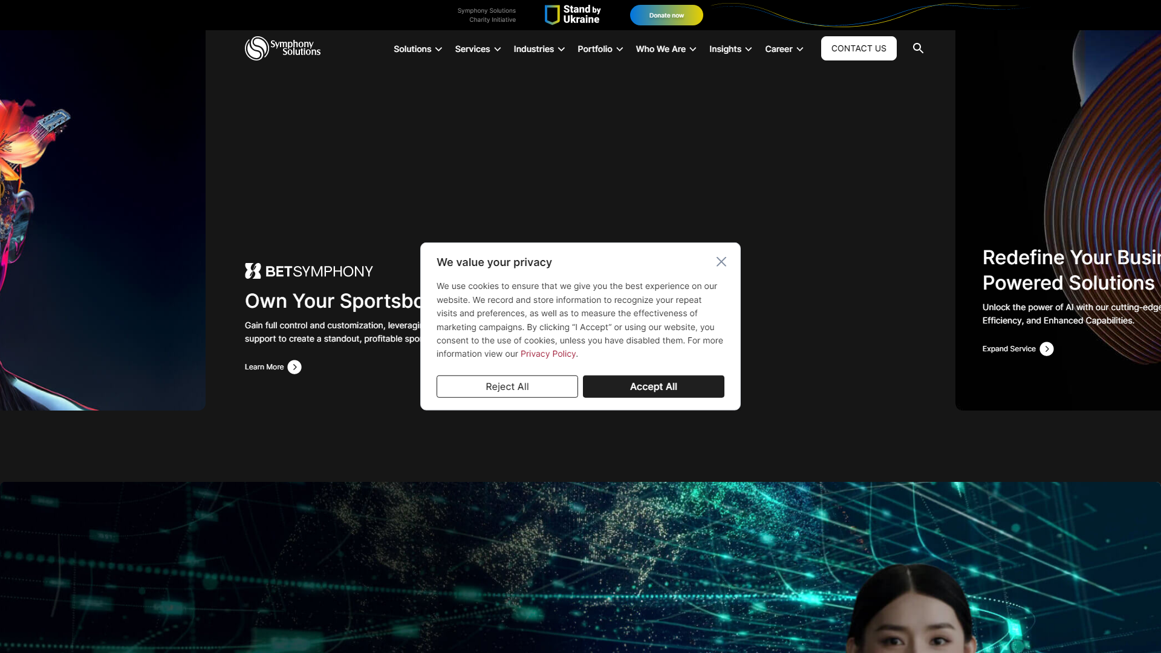Click the Learn More arrow icon
Screen dimensions: 1161x653
pos(294,367)
